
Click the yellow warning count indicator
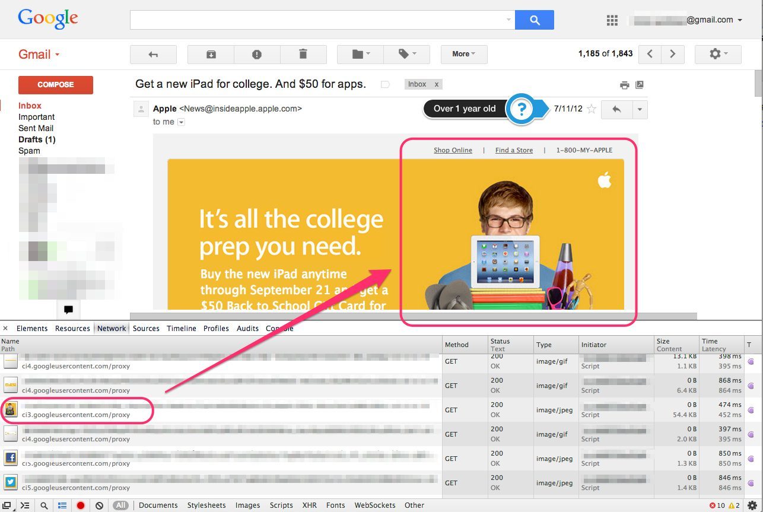click(734, 505)
